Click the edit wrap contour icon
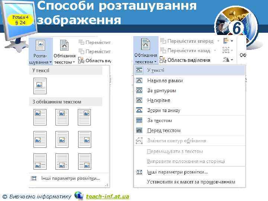Image resolution: width=268 pixels, height=201 pixels. [x=139, y=141]
